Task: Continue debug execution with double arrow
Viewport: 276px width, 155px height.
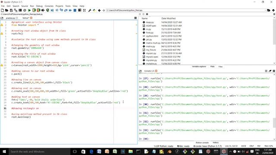Action: coord(70,10)
